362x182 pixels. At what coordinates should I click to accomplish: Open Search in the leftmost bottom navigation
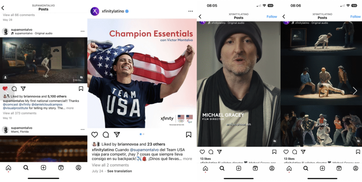[26, 168]
